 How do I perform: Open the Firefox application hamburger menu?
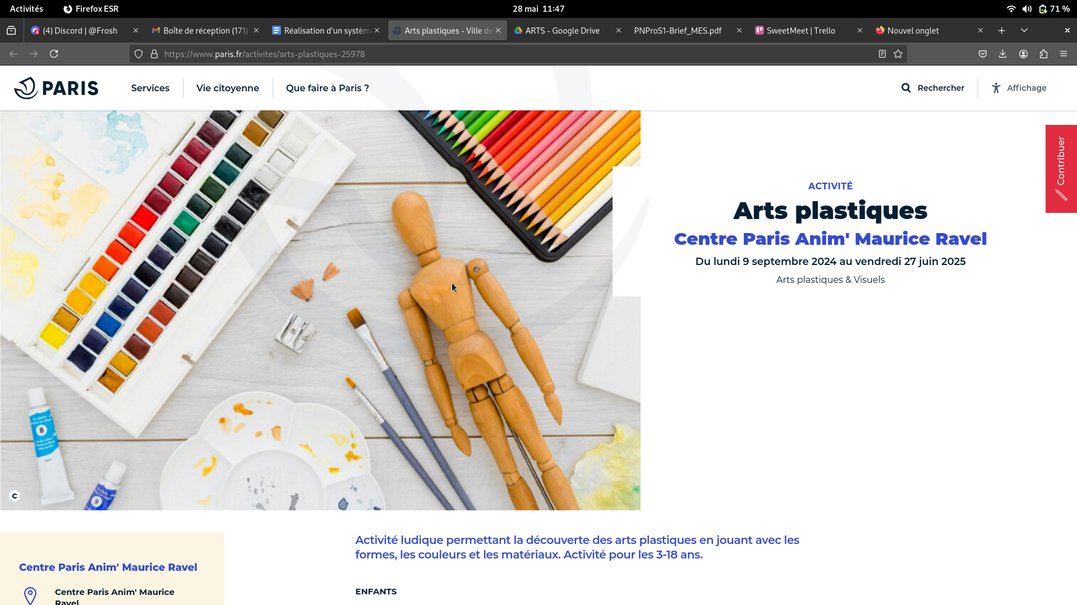point(1064,54)
